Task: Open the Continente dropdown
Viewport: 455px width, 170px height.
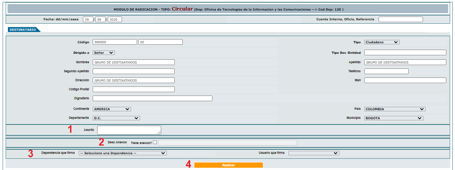Action: 111,109
